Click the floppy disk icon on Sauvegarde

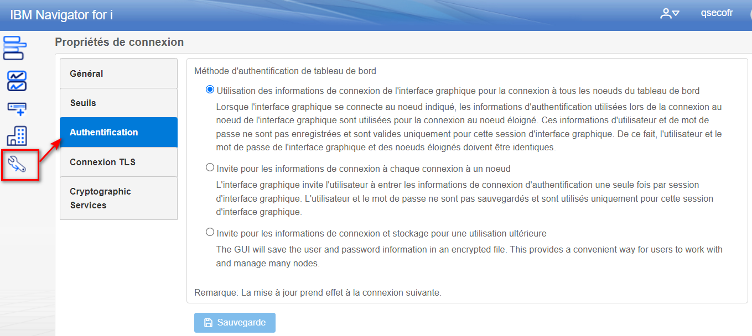click(208, 323)
